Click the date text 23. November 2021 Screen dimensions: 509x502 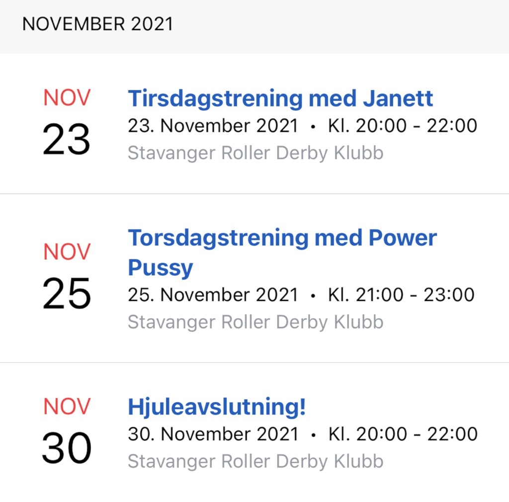(x=213, y=126)
